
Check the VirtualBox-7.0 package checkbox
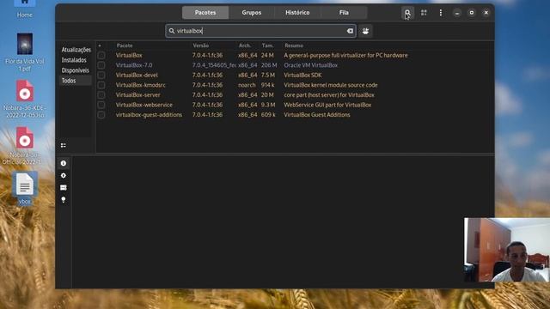101,65
